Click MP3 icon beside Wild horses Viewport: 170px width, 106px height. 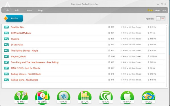click(x=6, y=80)
